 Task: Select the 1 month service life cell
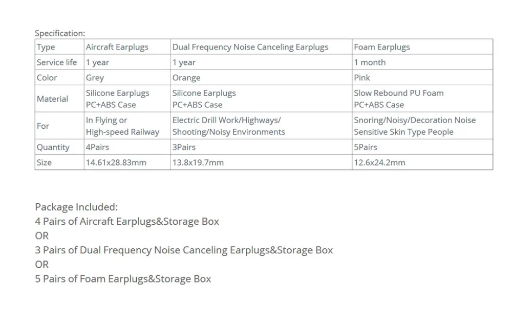point(422,62)
